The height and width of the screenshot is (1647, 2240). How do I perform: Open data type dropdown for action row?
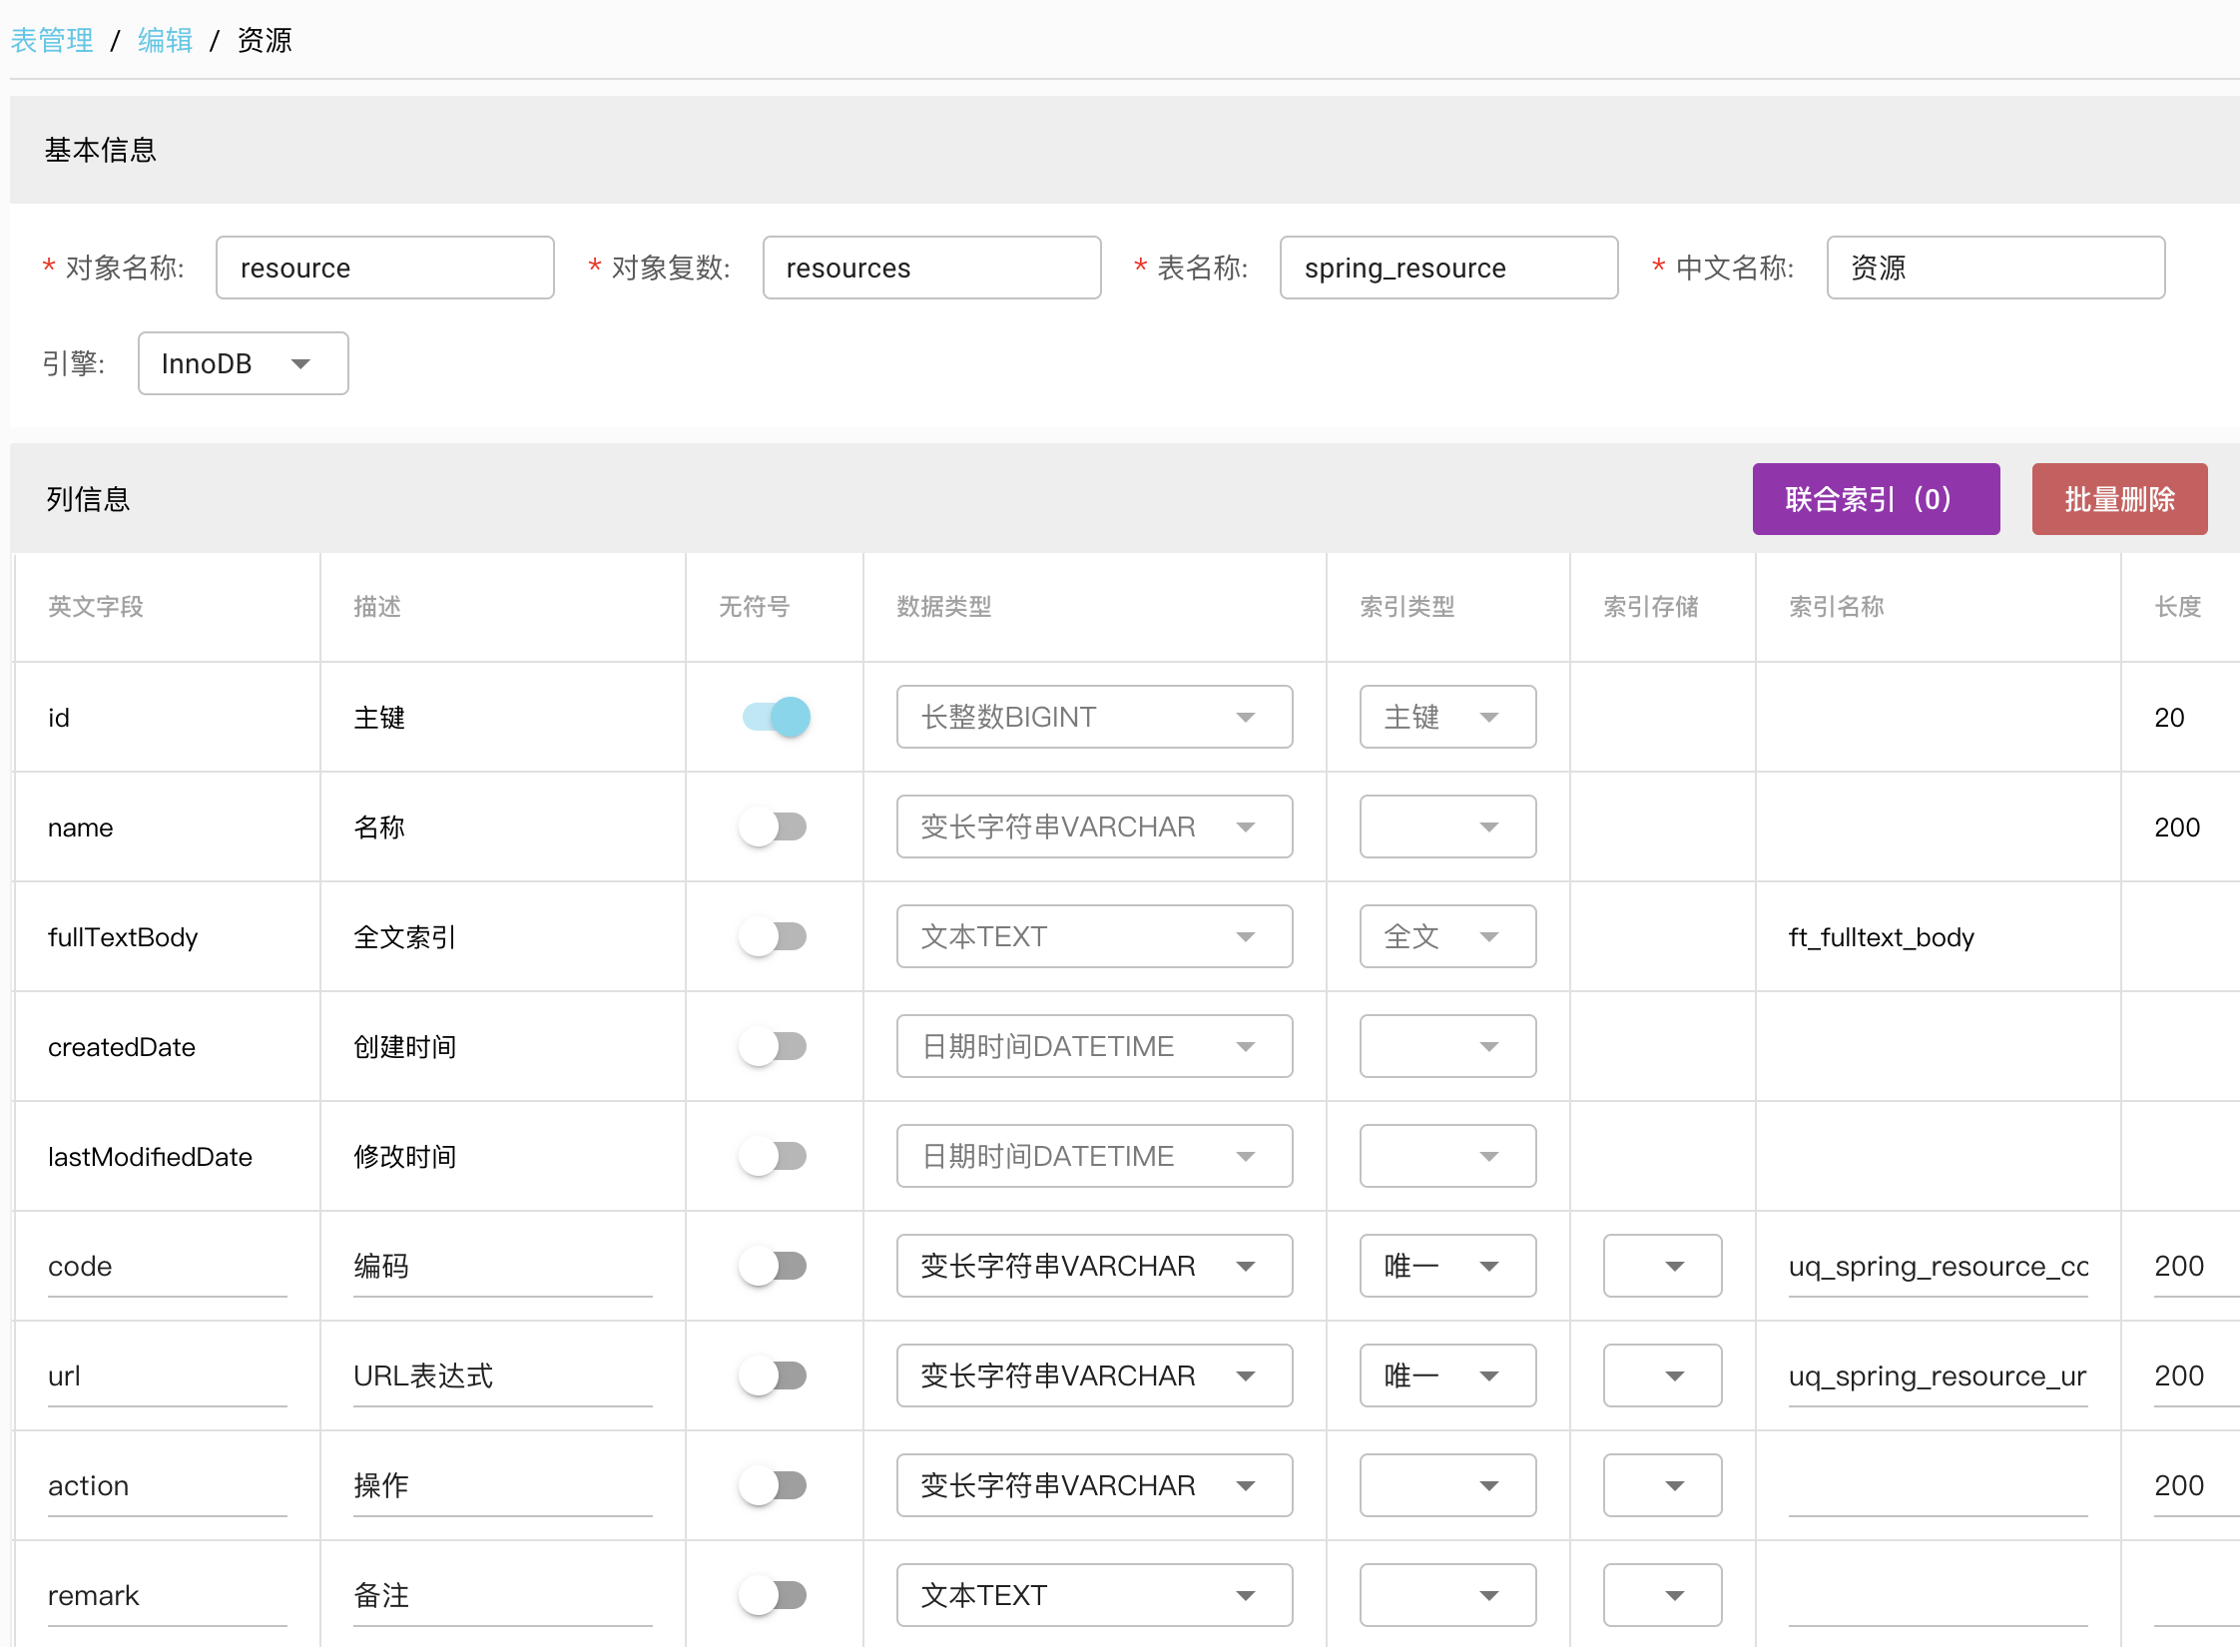click(1093, 1485)
